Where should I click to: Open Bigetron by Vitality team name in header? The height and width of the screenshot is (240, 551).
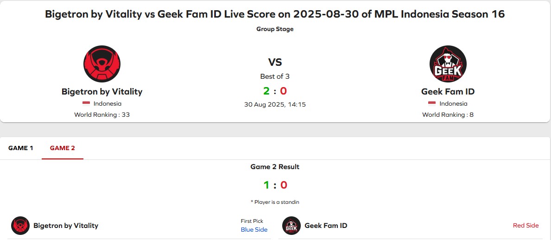[102, 92]
